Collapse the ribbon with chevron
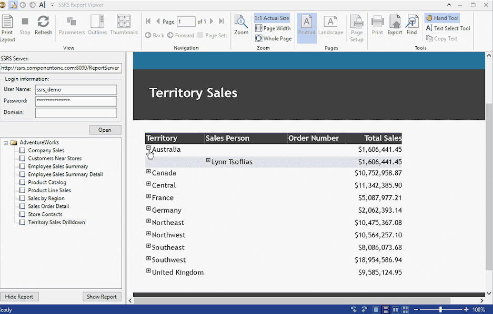This screenshot has height=314, width=493. [x=449, y=4]
